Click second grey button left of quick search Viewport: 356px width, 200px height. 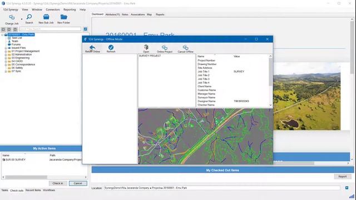coord(9,29)
